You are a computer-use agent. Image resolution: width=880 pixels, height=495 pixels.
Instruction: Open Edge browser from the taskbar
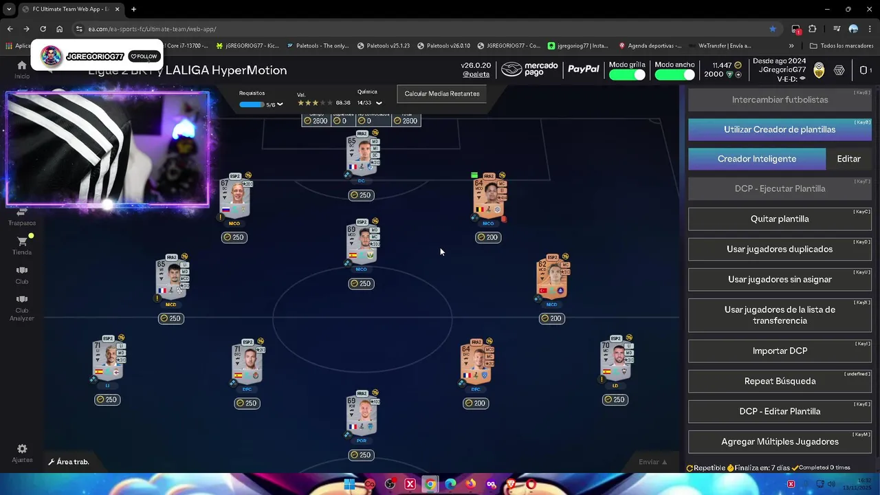point(450,484)
